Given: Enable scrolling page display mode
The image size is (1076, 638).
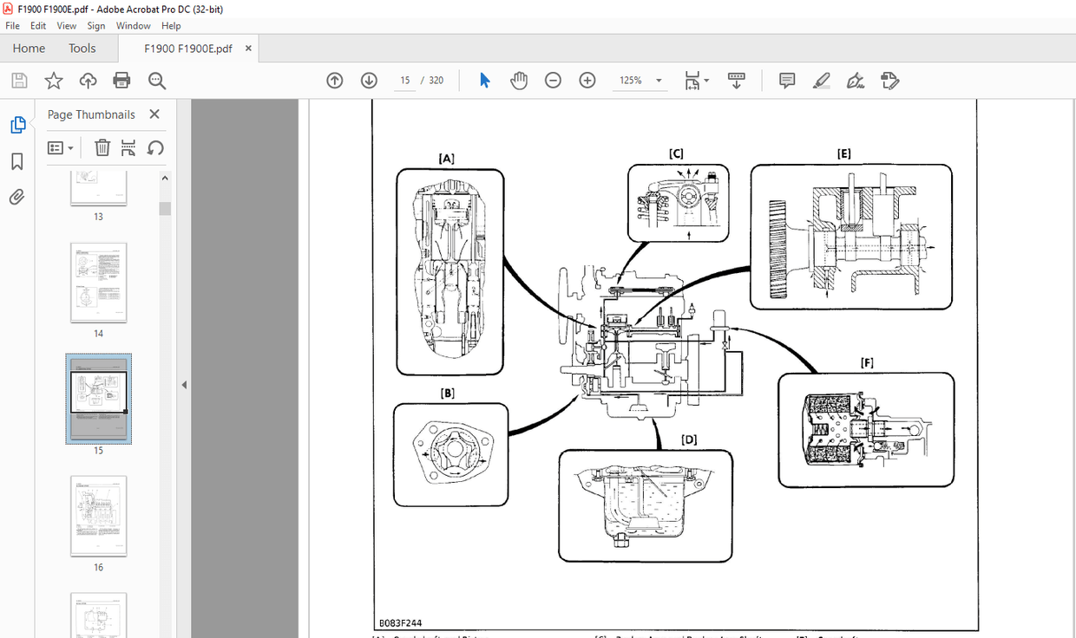Looking at the screenshot, I should click(x=736, y=80).
